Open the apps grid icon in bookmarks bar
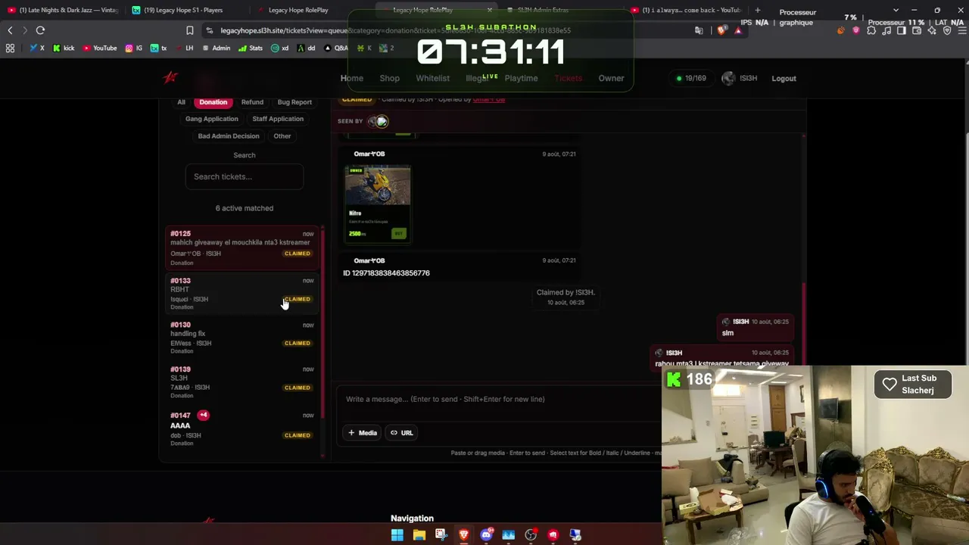Image resolution: width=969 pixels, height=545 pixels. [10, 48]
